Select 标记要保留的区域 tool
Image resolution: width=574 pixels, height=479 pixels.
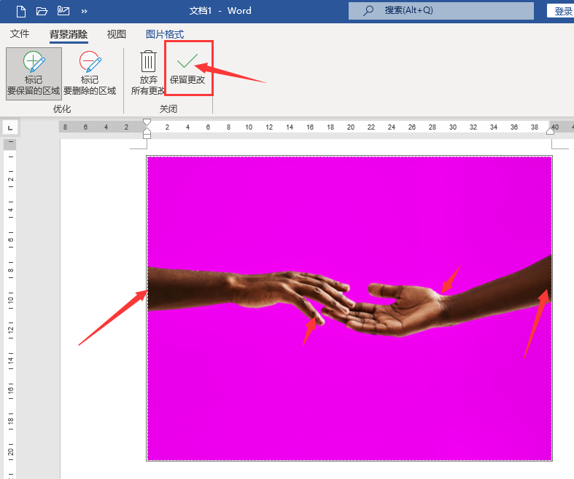34,74
